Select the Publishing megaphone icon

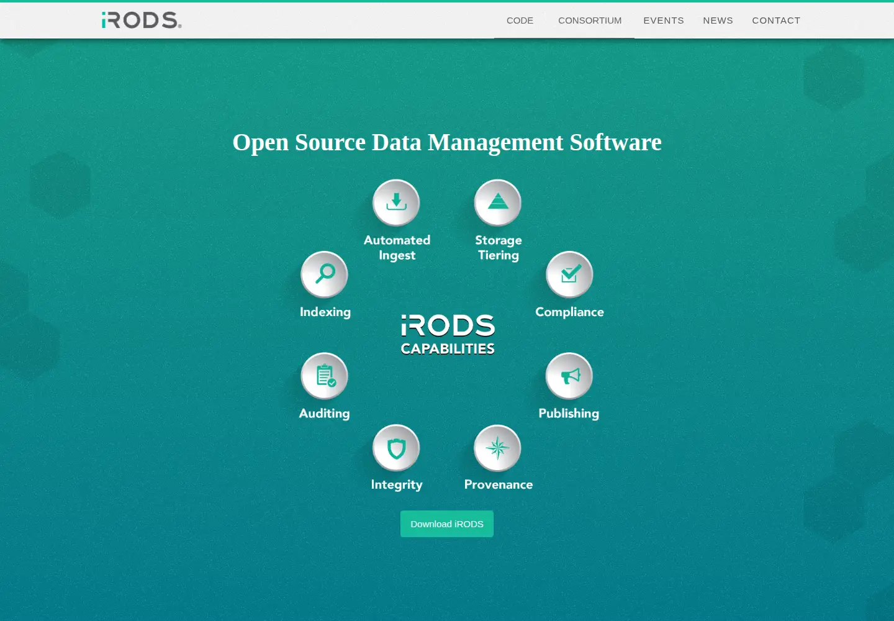point(569,376)
